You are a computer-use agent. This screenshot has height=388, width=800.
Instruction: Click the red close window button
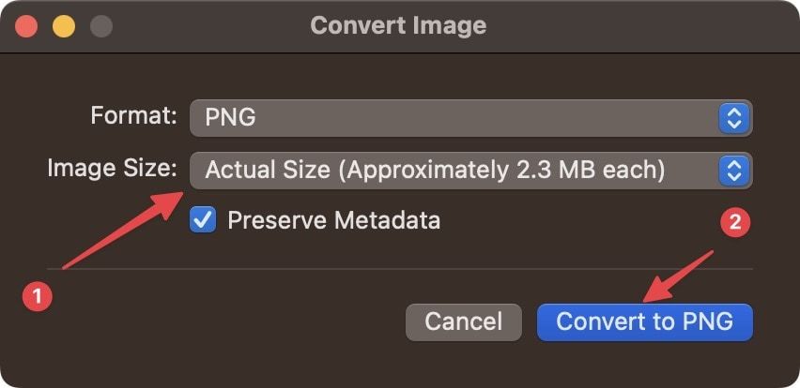27,25
